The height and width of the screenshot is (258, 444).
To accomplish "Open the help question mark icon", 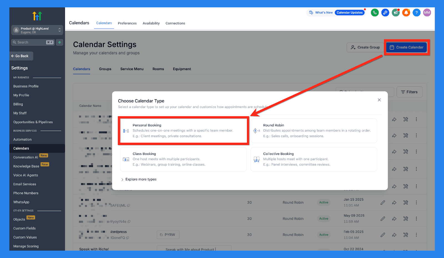I will (x=417, y=12).
